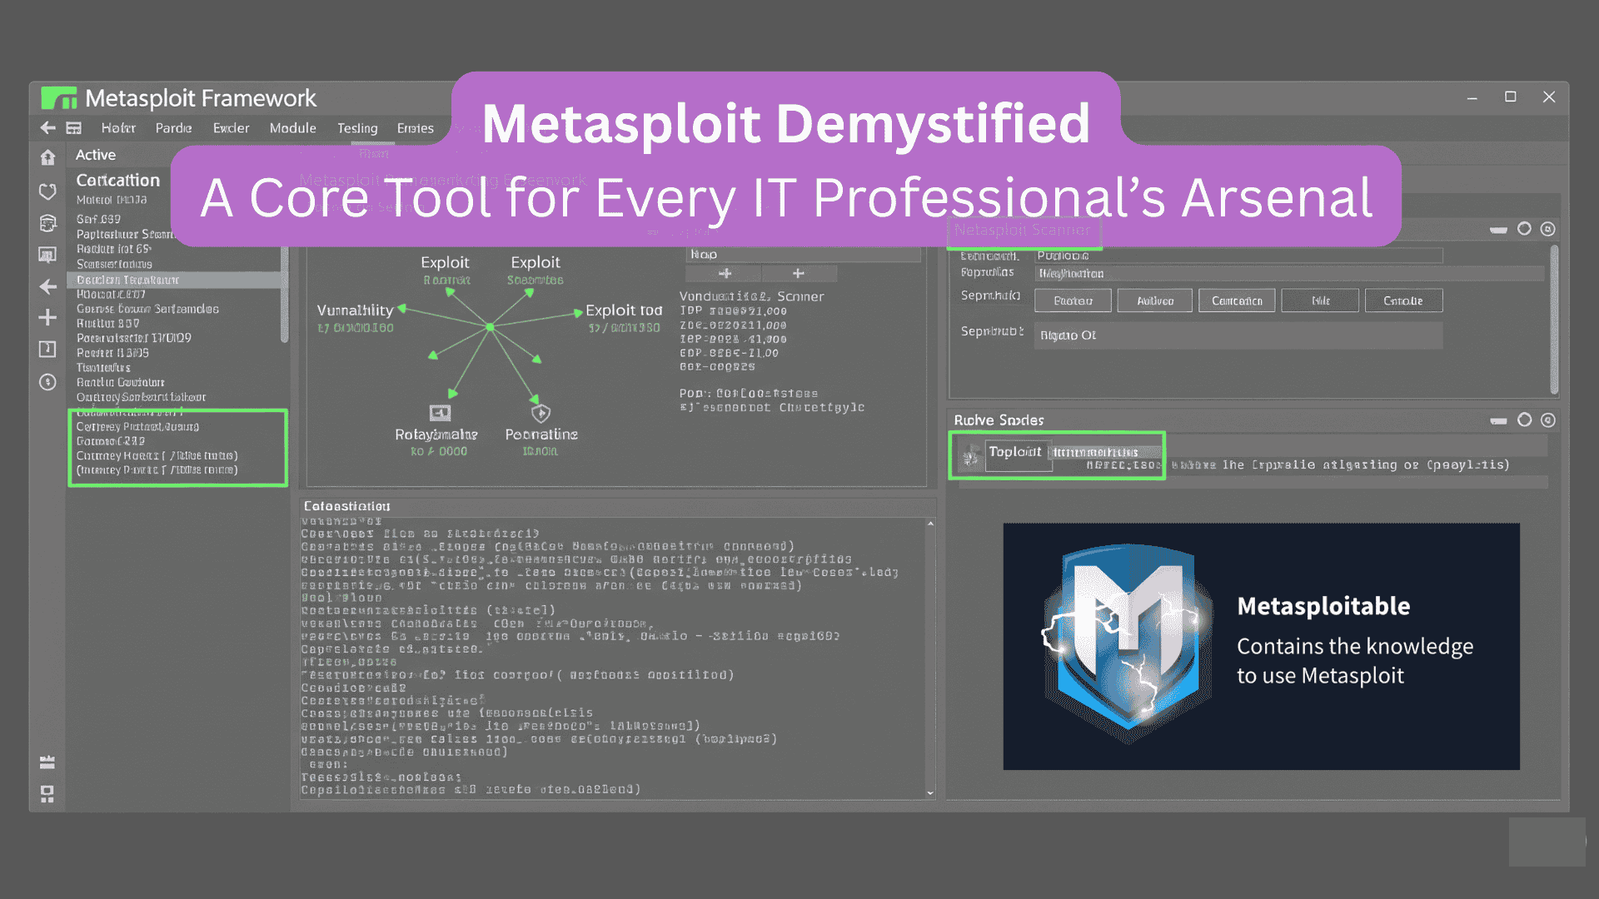This screenshot has height=899, width=1599.
Task: Click the second Scanner field under Puplooia
Action: point(1289,273)
